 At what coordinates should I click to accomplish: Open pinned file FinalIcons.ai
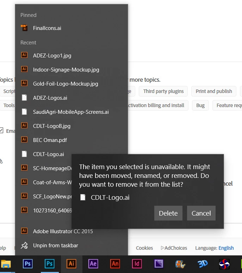click(72, 28)
